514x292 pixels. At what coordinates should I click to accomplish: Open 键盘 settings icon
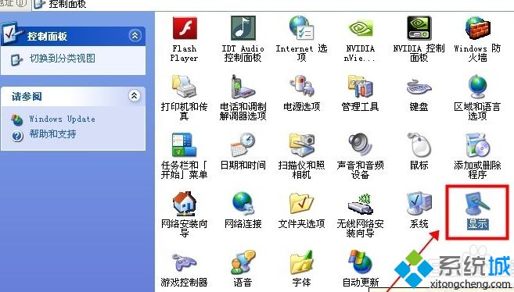point(419,87)
